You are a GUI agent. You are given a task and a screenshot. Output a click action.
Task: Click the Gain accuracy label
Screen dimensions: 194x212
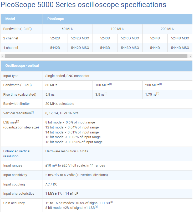click(14, 203)
